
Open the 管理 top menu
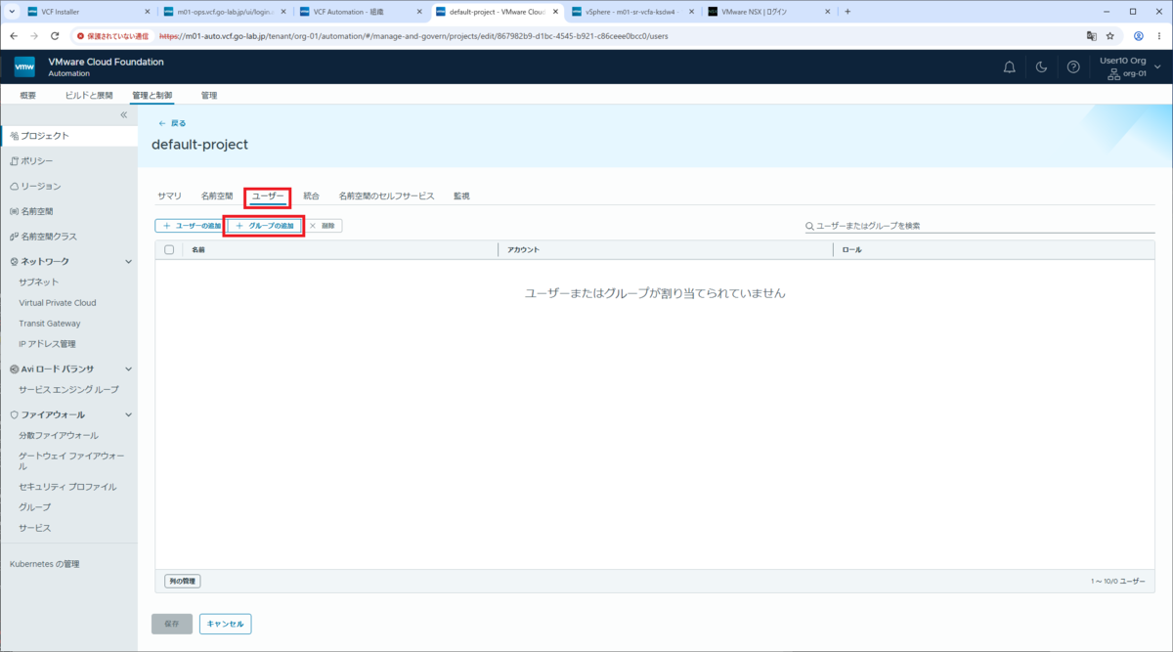point(209,96)
